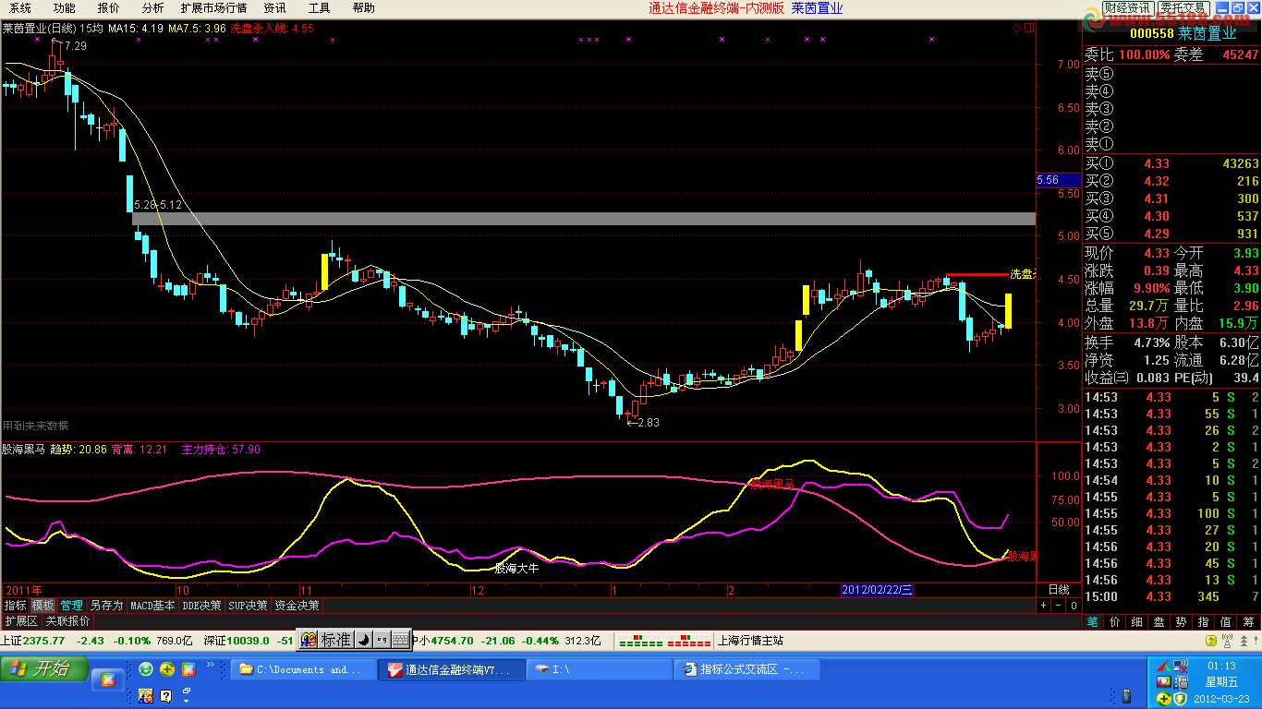Toggle the soft keyboard on IME bar
The height and width of the screenshot is (709, 1262).
tap(400, 640)
